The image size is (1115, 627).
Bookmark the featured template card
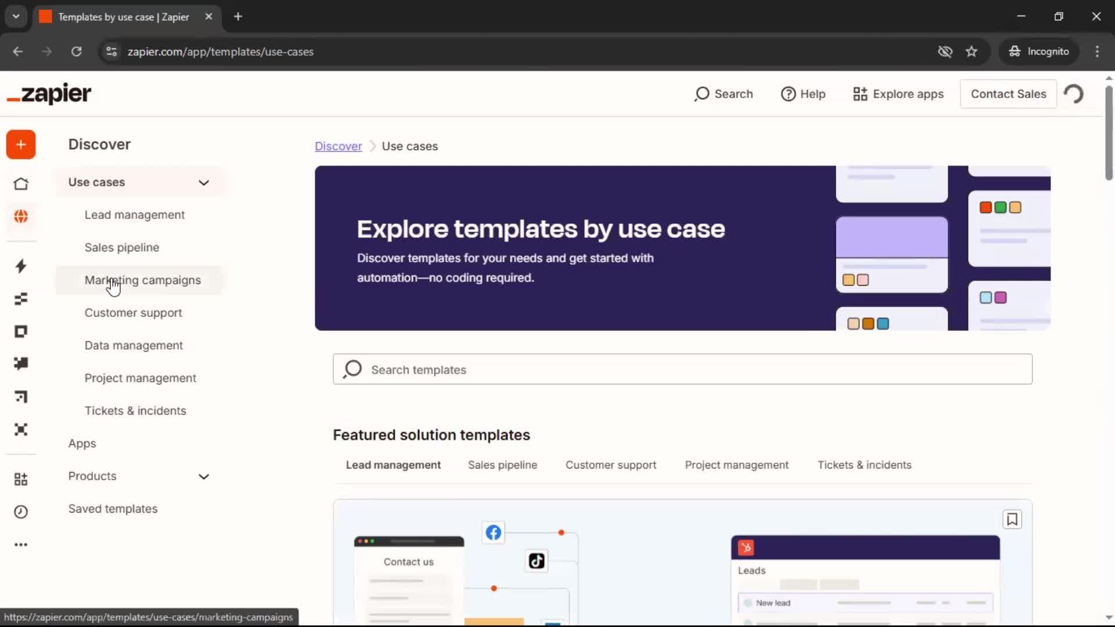click(1012, 520)
